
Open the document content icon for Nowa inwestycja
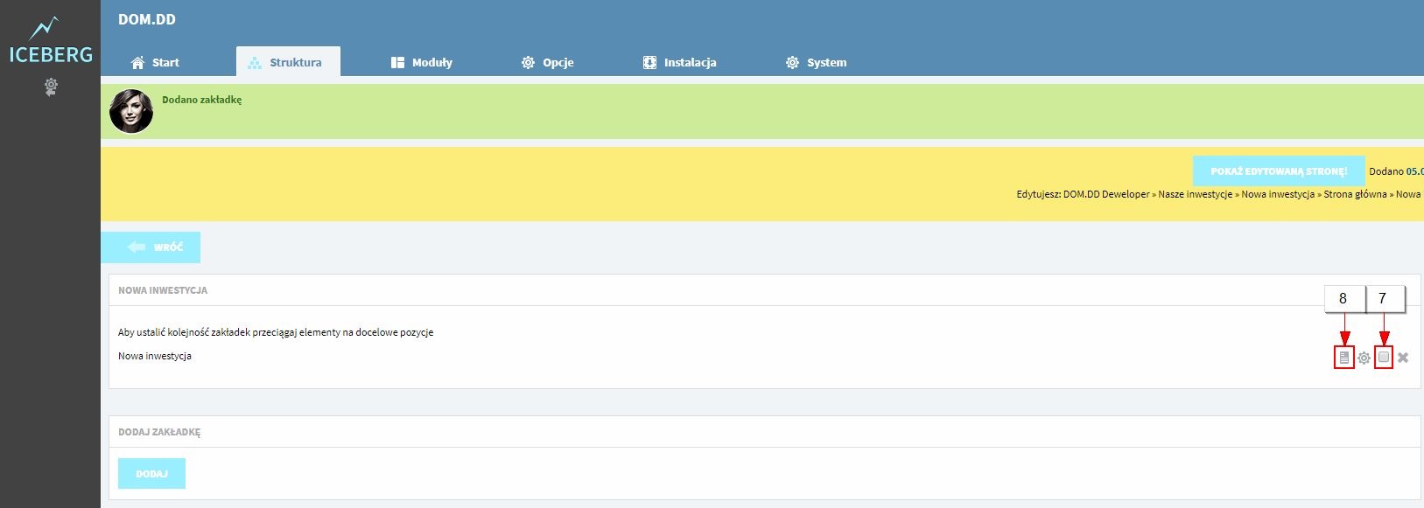1343,358
